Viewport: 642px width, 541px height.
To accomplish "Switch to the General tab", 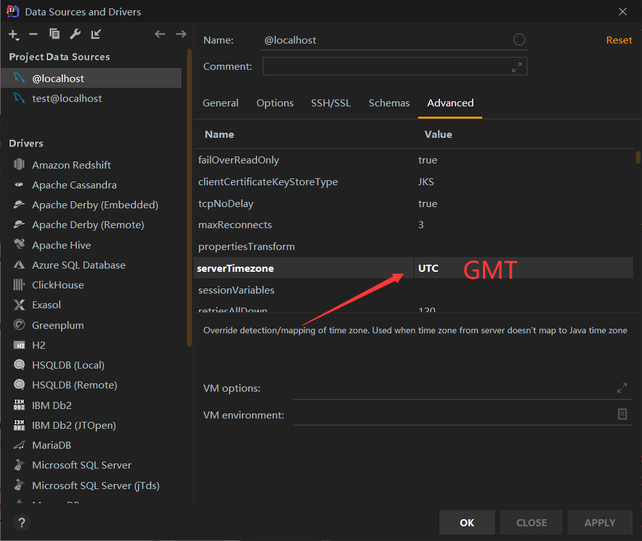I will [220, 103].
